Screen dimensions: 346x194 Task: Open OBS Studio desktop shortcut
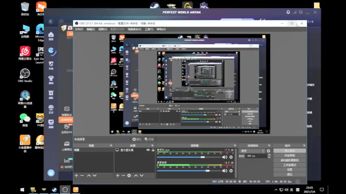click(25, 75)
